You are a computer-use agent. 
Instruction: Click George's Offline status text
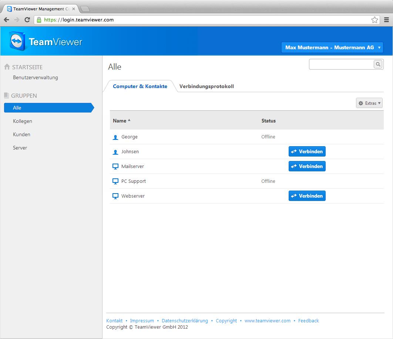click(268, 137)
